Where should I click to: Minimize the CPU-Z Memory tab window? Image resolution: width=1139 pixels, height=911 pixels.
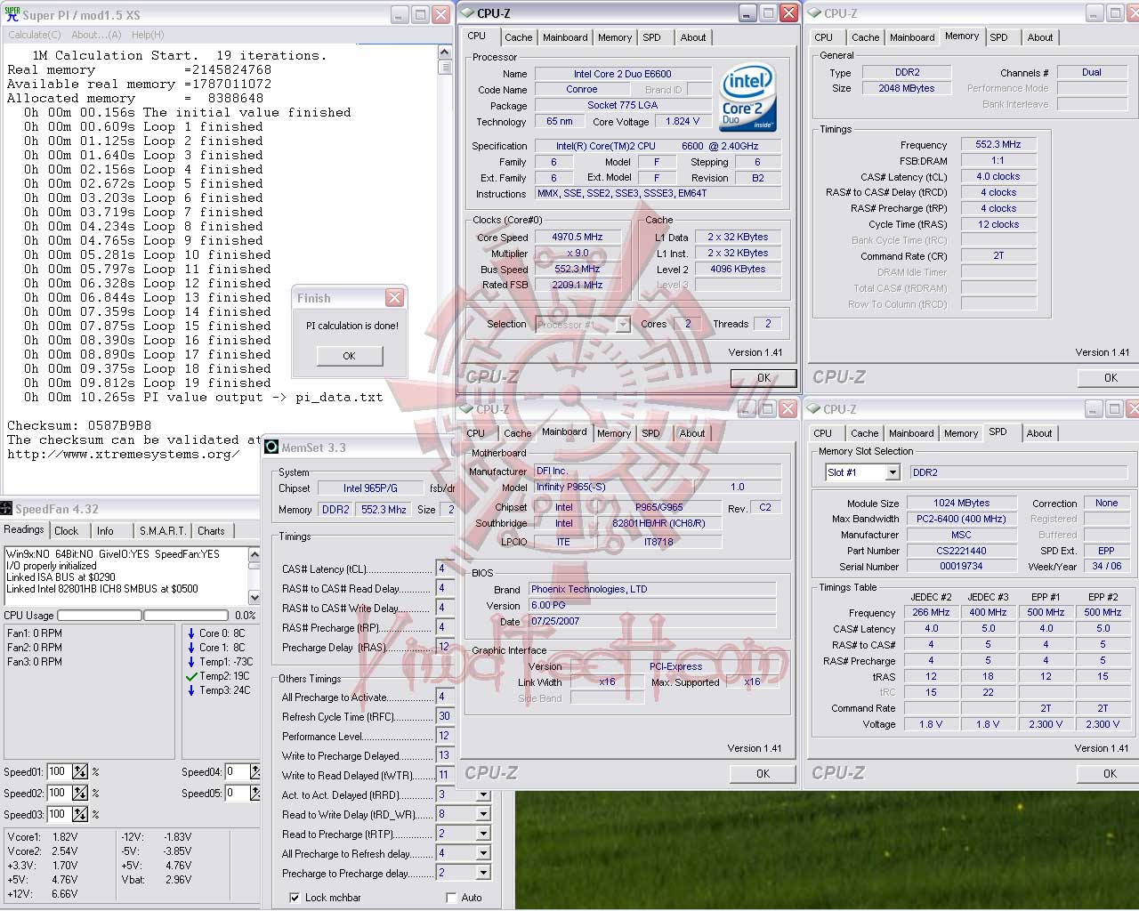pyautogui.click(x=1094, y=13)
